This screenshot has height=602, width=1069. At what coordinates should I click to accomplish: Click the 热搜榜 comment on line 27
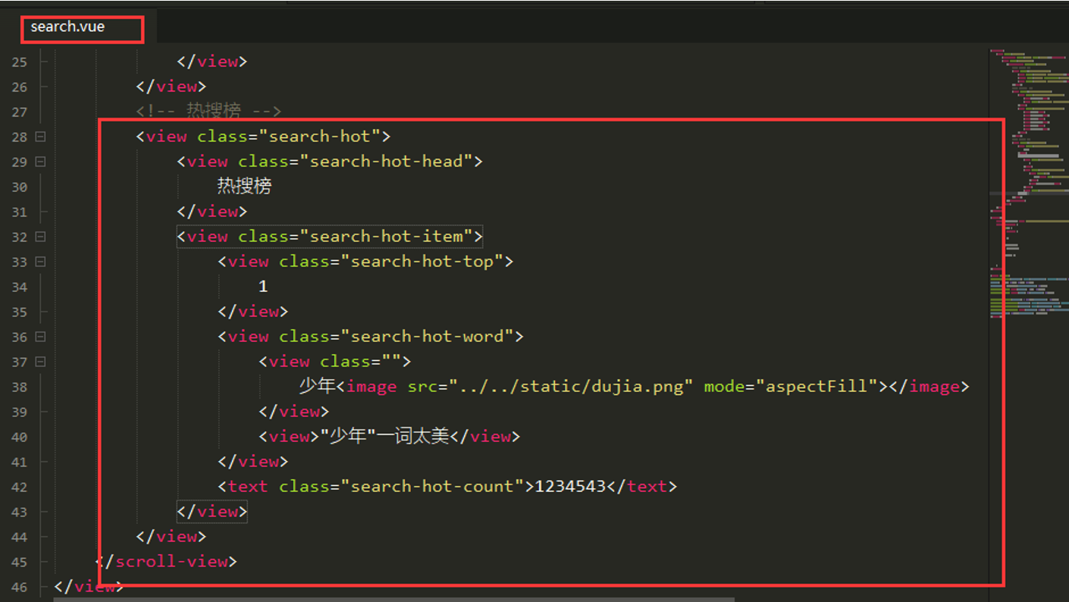point(209,111)
